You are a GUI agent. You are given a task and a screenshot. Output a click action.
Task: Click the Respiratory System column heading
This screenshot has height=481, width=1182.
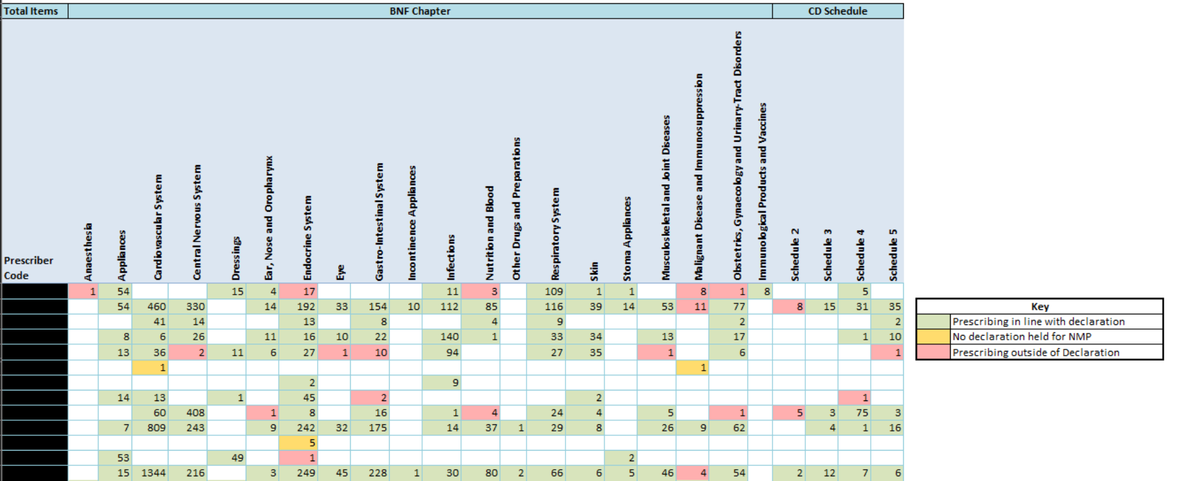pyautogui.click(x=555, y=234)
